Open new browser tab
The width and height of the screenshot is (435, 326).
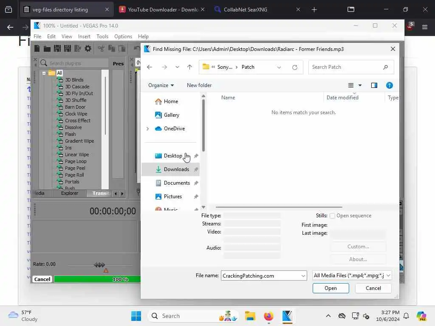314,10
